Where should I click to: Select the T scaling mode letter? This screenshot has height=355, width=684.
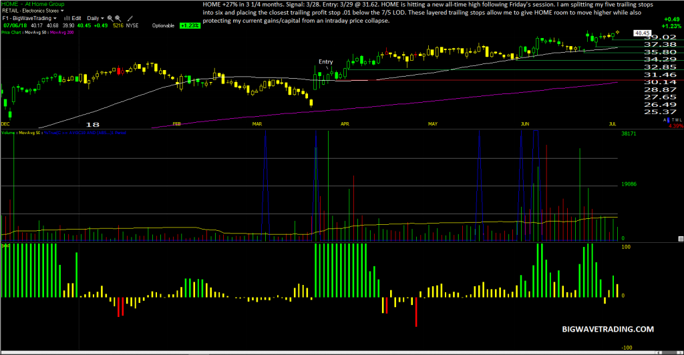click(673, 120)
